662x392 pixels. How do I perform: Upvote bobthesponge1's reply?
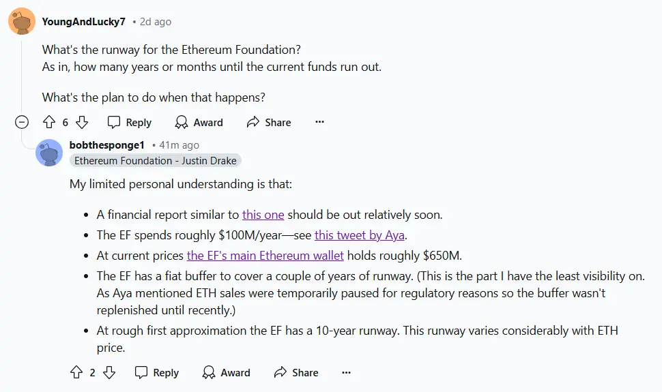pos(76,373)
